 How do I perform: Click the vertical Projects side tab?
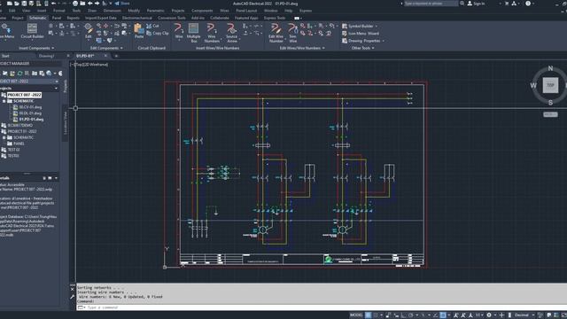point(65,86)
